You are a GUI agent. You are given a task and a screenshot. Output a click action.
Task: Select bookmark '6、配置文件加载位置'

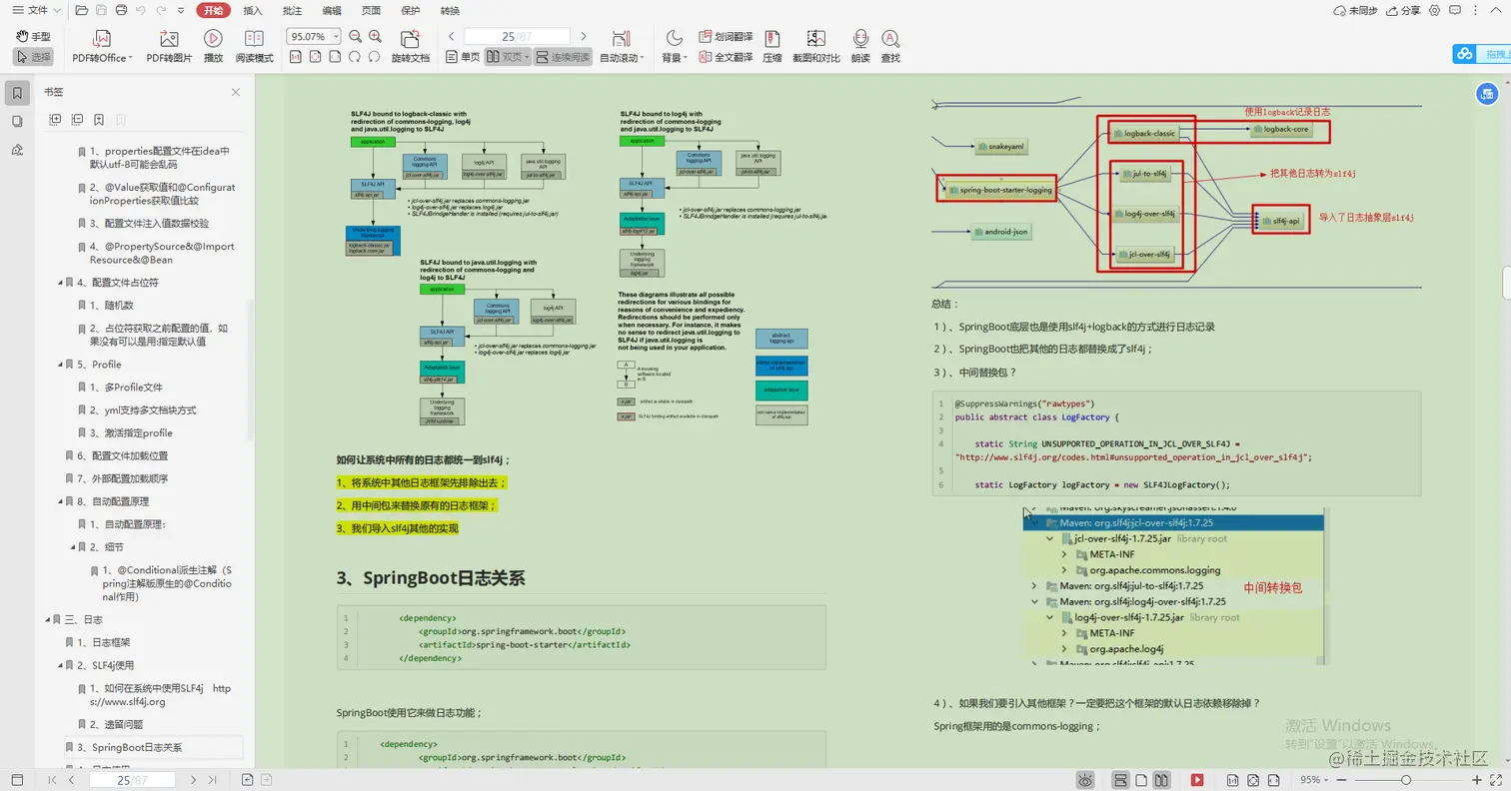(x=123, y=455)
